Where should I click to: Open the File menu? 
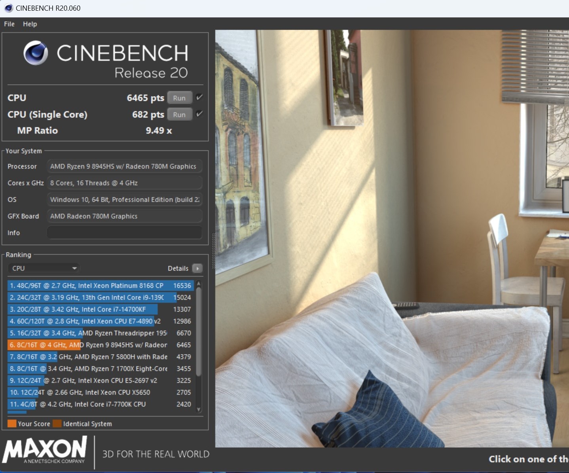tap(9, 24)
